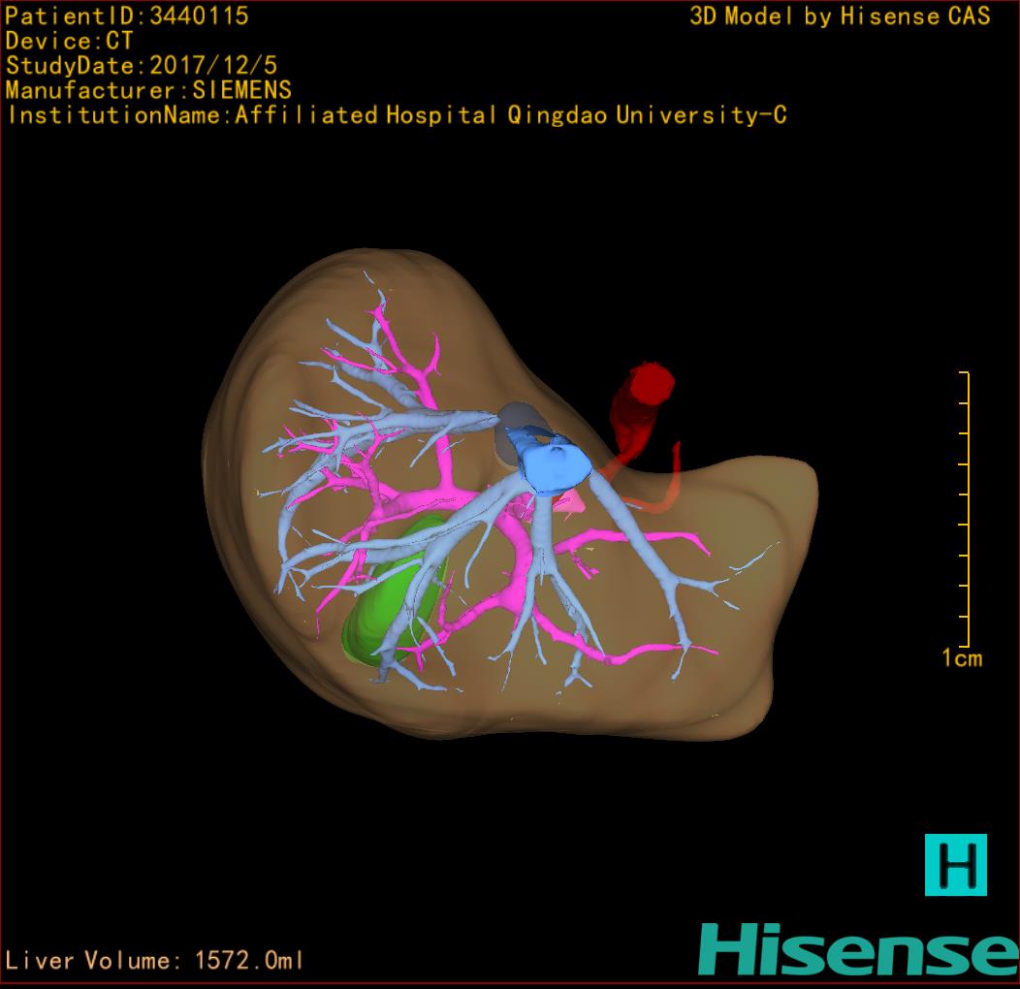The width and height of the screenshot is (1020, 989).
Task: Click the 1cm scale label
Action: 961,659
